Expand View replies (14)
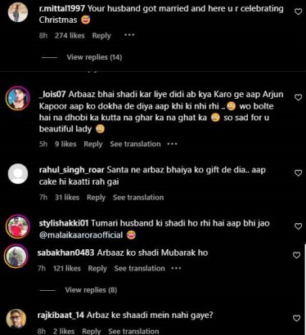This screenshot has width=306, height=335. click(94, 57)
